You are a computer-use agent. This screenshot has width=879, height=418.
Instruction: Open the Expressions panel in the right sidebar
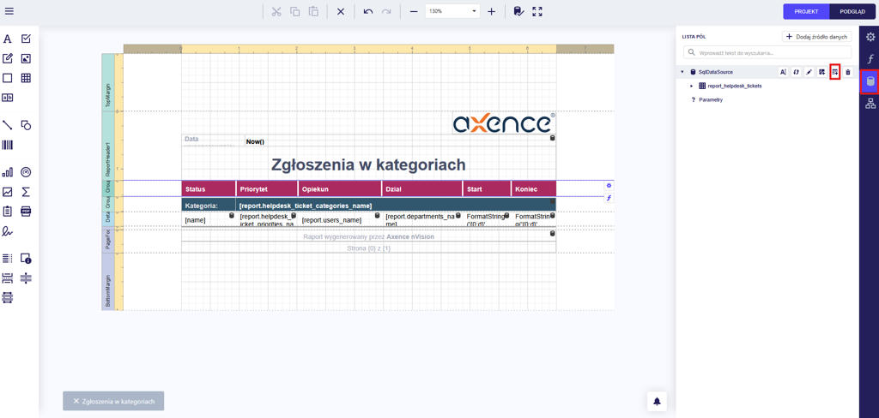870,59
